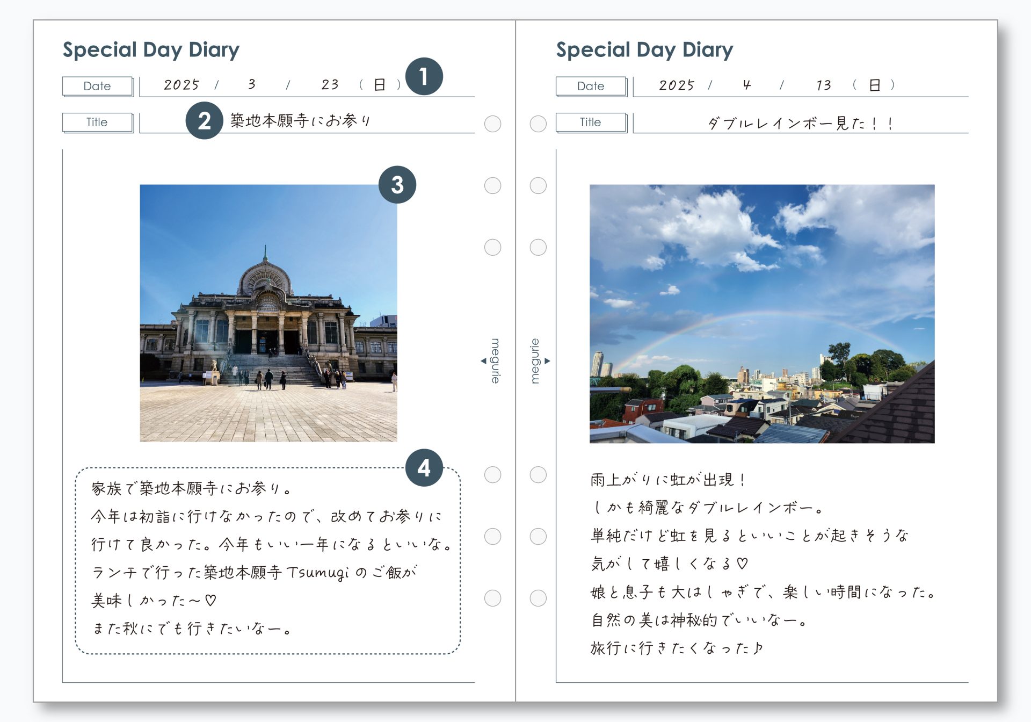Click left-pointing arrow beside megurie logo

[x=483, y=361]
